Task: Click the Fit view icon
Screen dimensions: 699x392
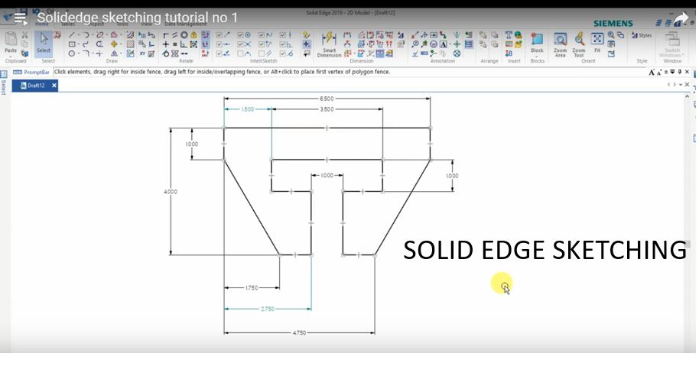Action: click(x=597, y=43)
